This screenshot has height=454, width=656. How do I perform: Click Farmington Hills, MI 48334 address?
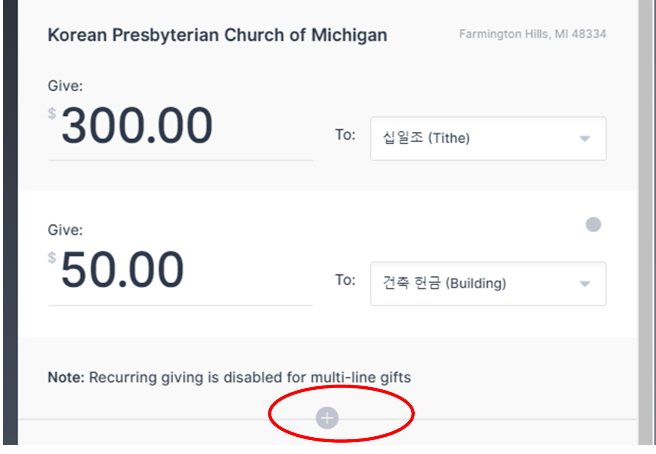pyautogui.click(x=533, y=34)
